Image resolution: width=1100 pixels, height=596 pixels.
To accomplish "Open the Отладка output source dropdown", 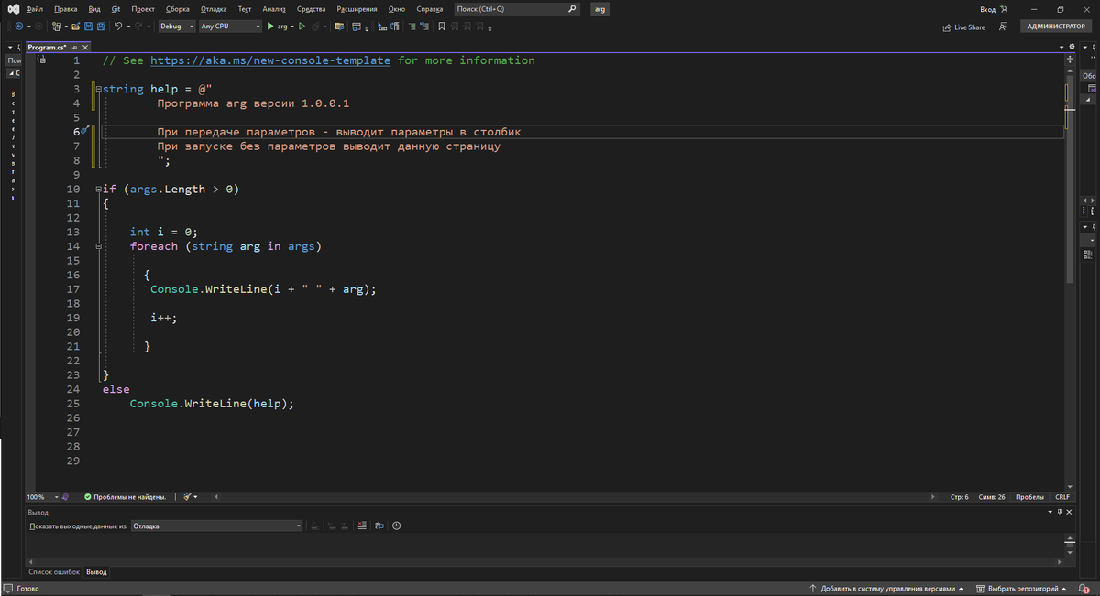I will click(x=216, y=526).
